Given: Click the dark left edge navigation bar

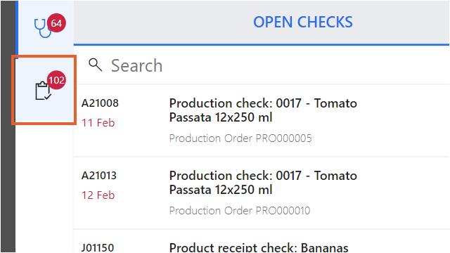Looking at the screenshot, I should point(8,126).
